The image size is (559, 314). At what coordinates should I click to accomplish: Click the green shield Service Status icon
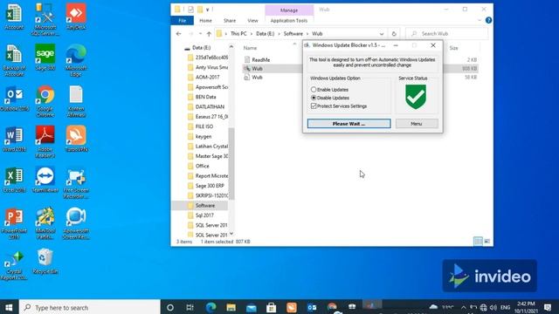[416, 96]
